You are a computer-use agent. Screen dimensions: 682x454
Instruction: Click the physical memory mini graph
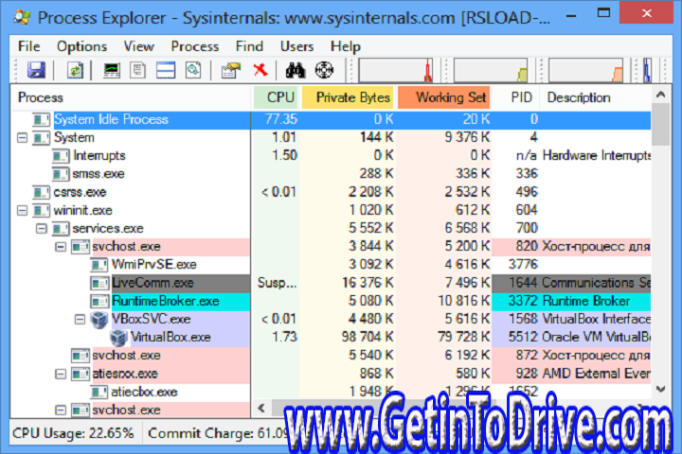pyautogui.click(x=585, y=70)
